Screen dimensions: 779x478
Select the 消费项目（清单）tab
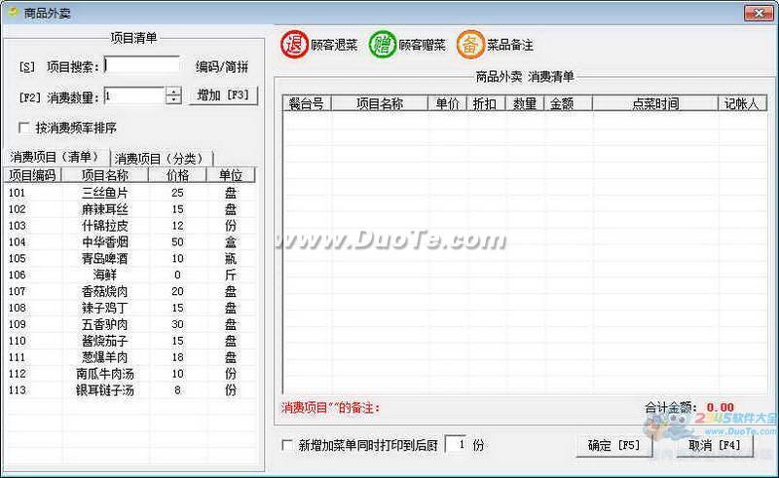pos(55,157)
